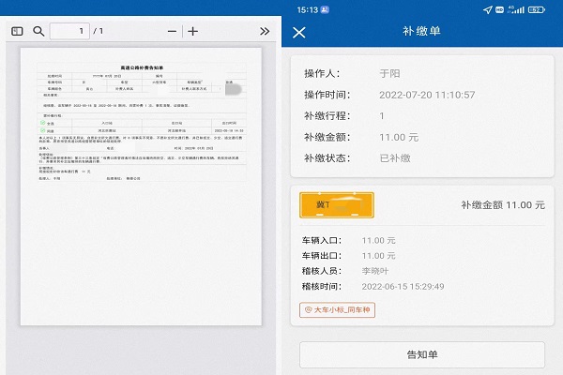Tap the 补缴金额 11.00 元 total text
This screenshot has height=375, width=563.
[502, 204]
